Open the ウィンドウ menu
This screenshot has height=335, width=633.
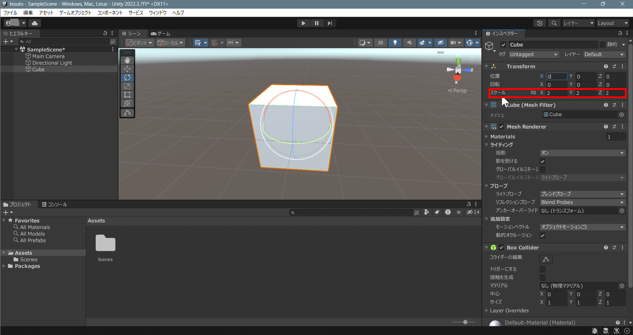point(157,13)
